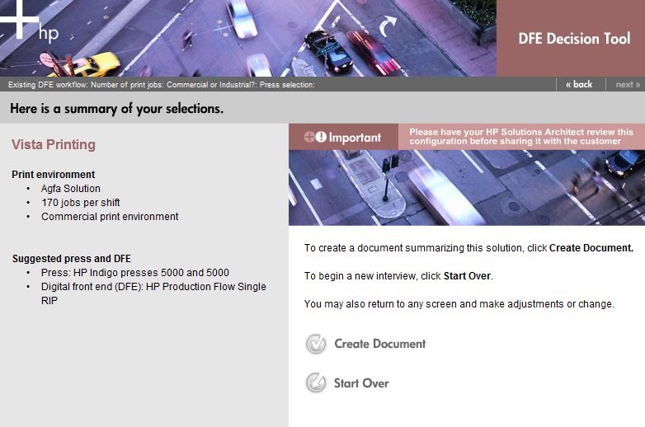Click the street photo below the Important banner
Viewport: 645px width, 427px height.
click(466, 188)
